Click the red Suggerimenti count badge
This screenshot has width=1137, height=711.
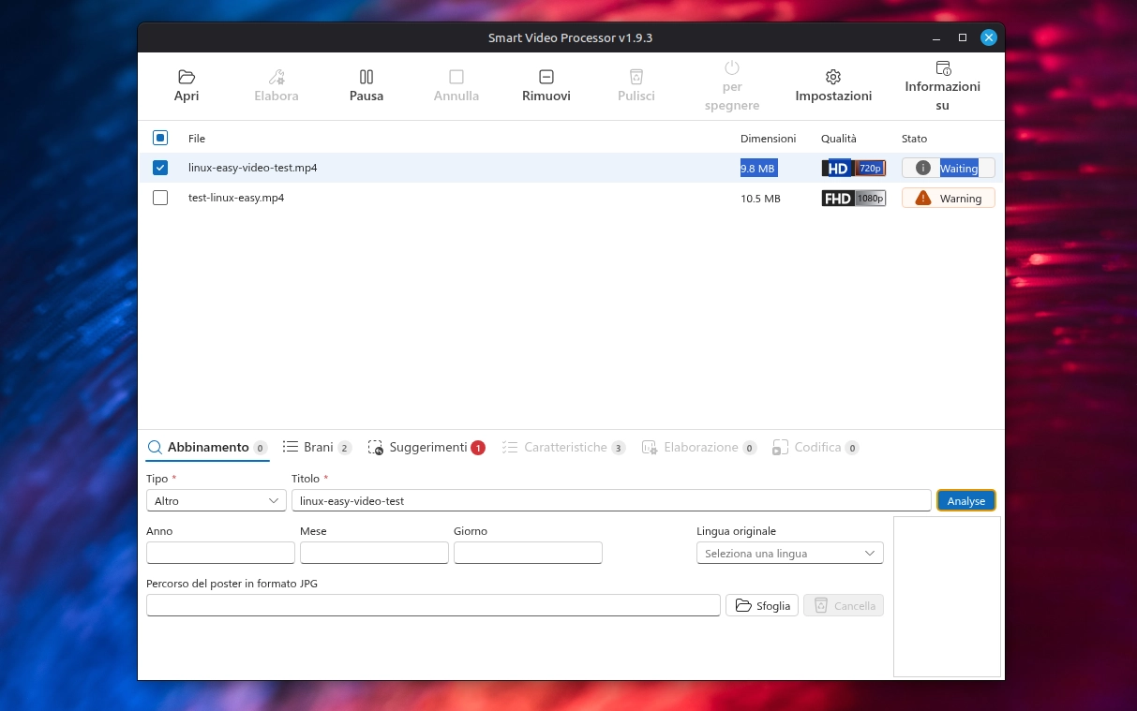pyautogui.click(x=478, y=448)
